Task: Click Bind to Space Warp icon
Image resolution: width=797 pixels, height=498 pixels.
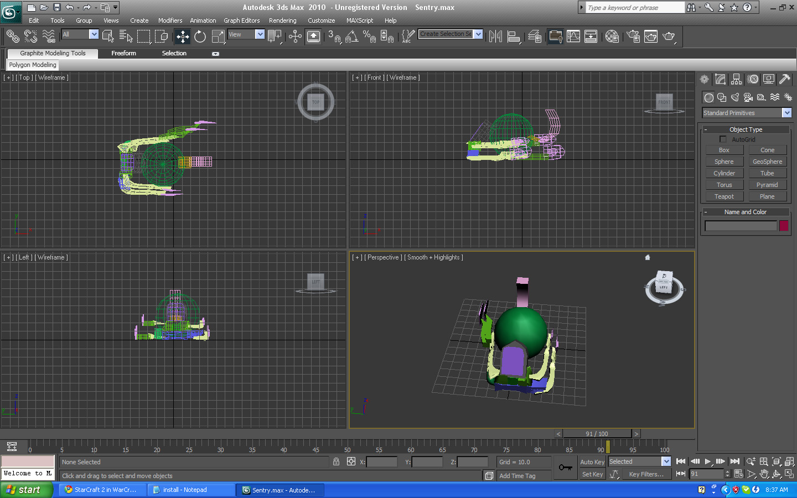Action: [49, 37]
